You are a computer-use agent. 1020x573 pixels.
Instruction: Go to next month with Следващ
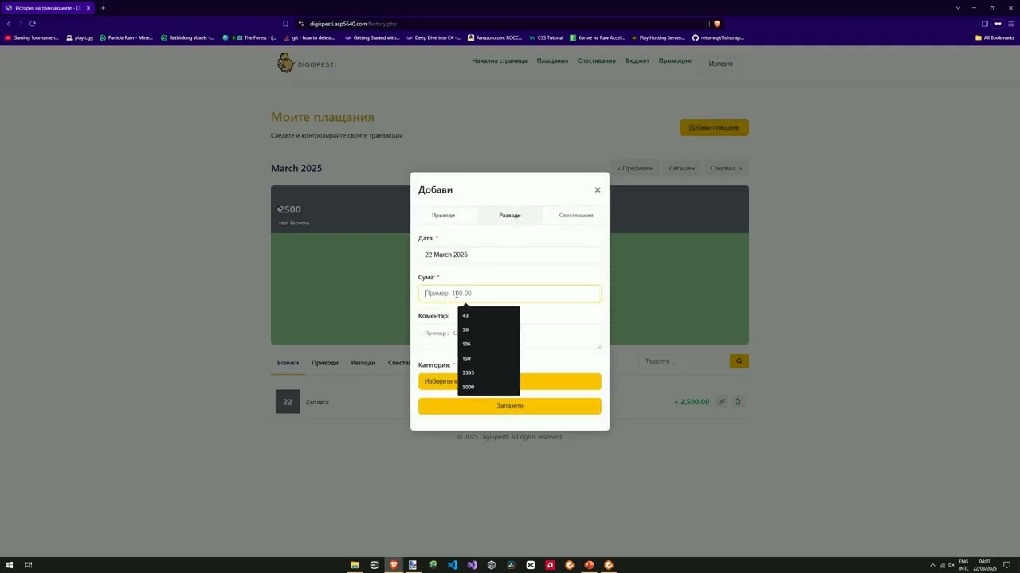725,169
